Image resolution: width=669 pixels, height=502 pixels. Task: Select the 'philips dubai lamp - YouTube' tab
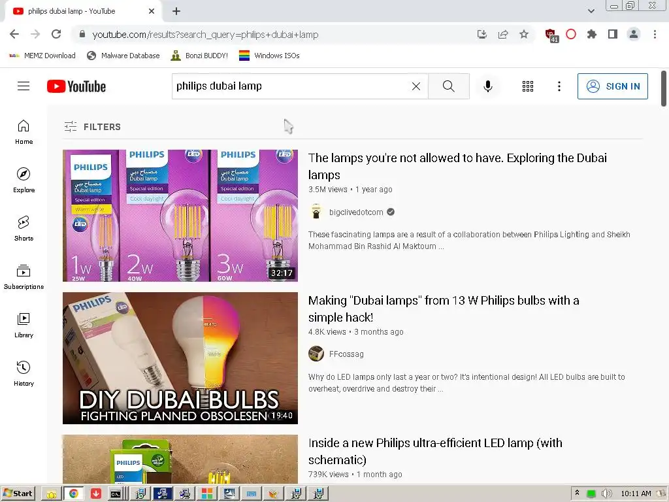pyautogui.click(x=84, y=11)
